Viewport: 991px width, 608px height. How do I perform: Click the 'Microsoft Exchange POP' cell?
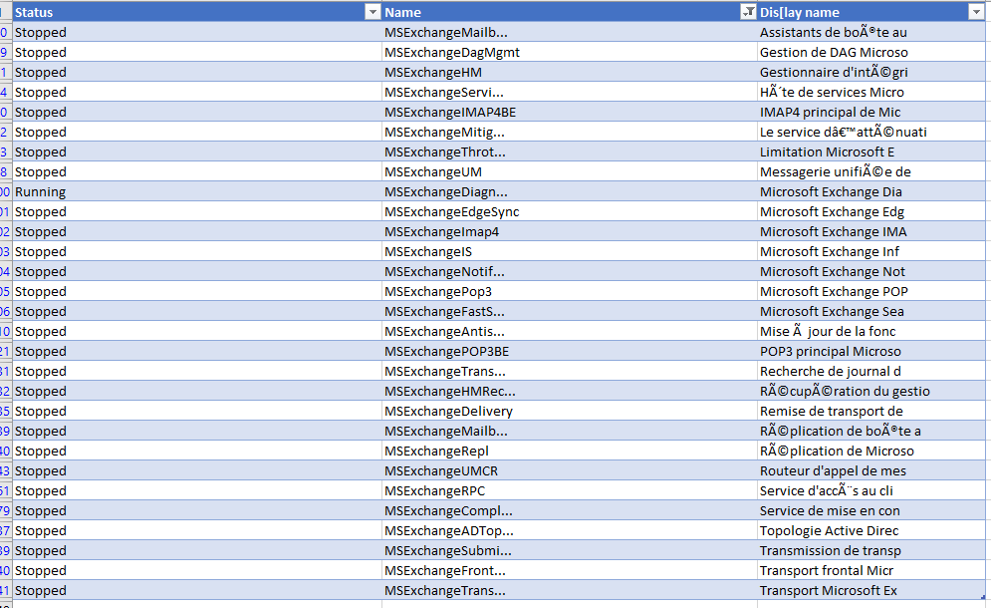[870, 291]
